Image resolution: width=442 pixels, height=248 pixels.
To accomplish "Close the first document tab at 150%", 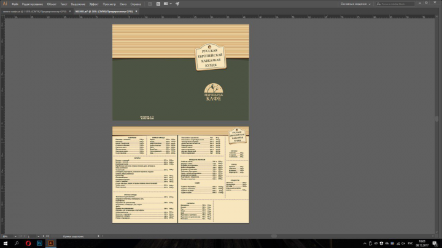I will point(70,12).
